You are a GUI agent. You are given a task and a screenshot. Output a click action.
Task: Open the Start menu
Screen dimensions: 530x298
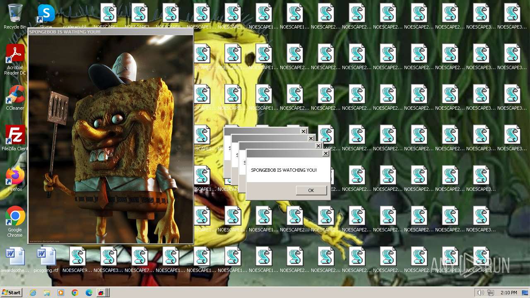click(12, 293)
